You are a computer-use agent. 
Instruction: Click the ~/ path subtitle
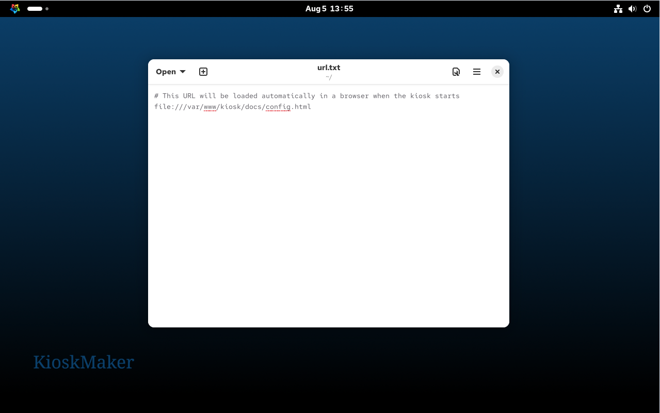click(x=329, y=77)
